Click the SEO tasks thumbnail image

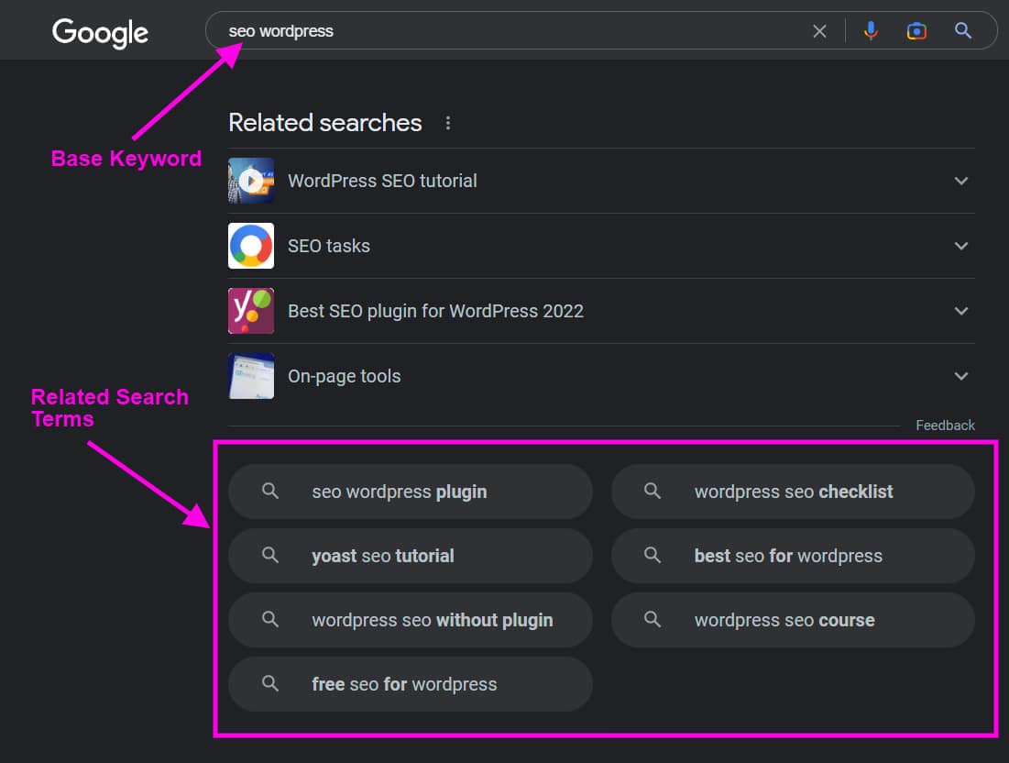point(251,246)
